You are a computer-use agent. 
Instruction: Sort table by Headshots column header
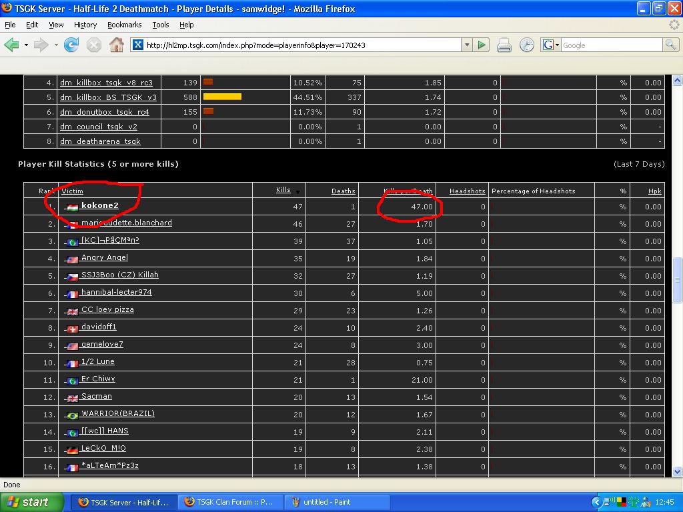click(x=467, y=191)
